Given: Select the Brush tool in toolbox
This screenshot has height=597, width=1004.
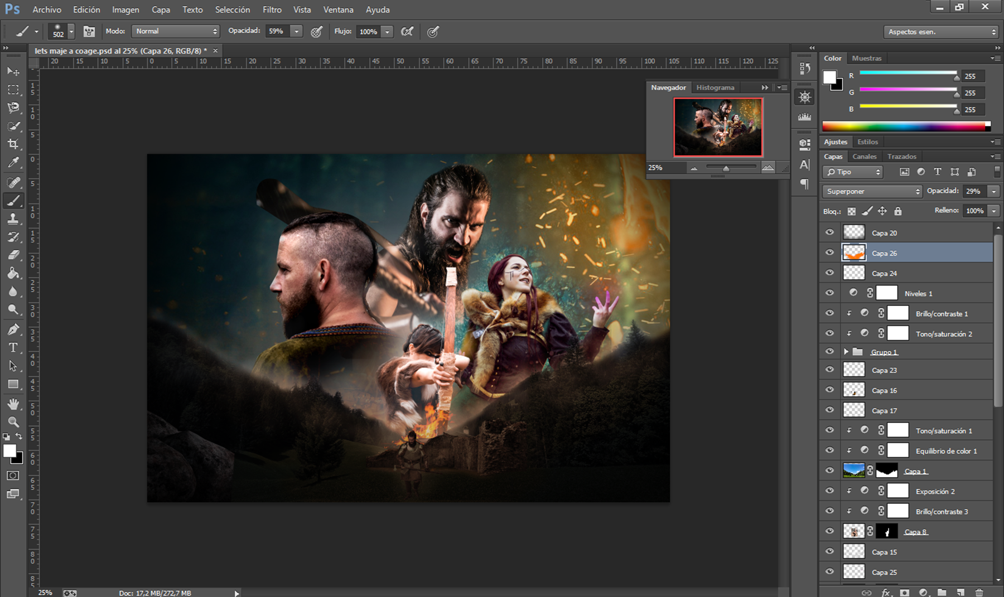Looking at the screenshot, I should tap(13, 201).
